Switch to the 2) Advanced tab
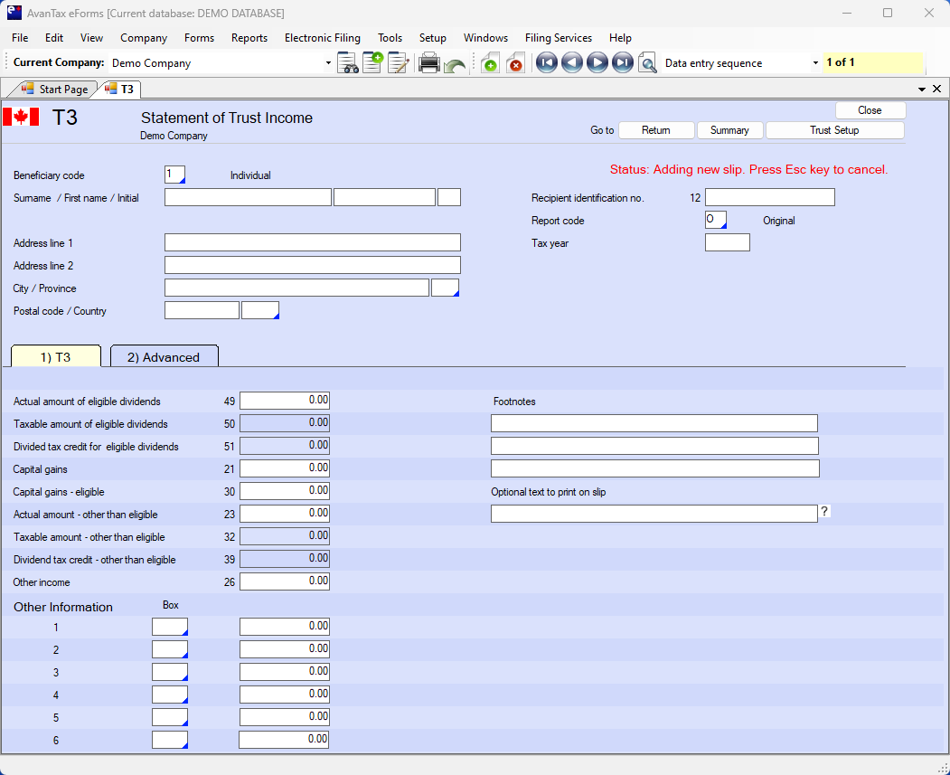950x775 pixels. [164, 357]
